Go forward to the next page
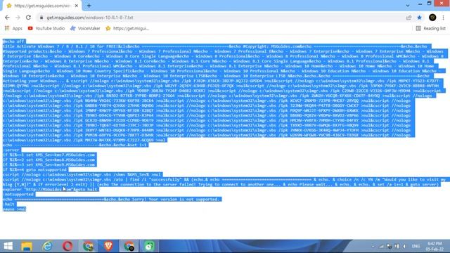This screenshot has width=450, height=253. tap(18, 18)
